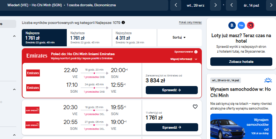Go to previous departure date arrow
276x139 pixels.
176,5
